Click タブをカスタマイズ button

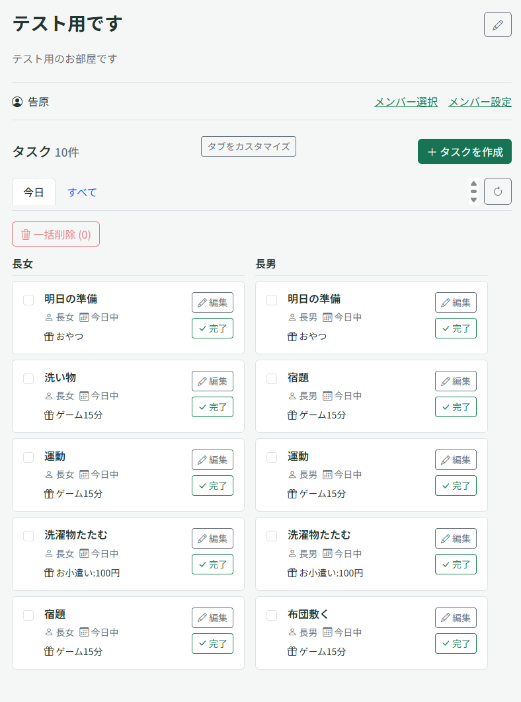pos(248,146)
